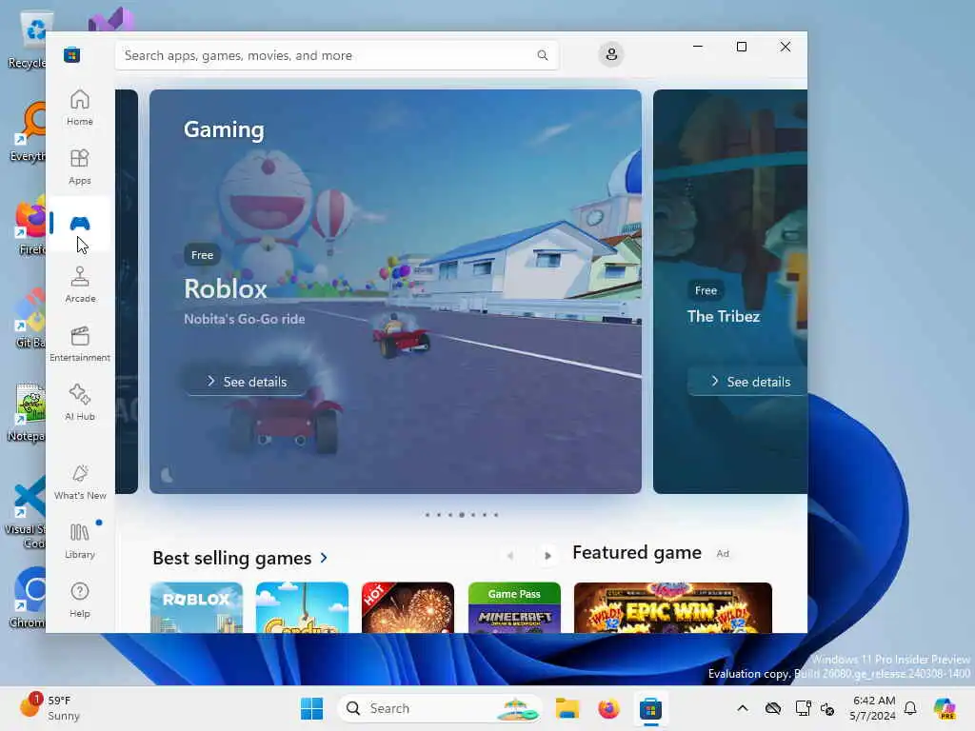Show previous best selling games

(510, 556)
